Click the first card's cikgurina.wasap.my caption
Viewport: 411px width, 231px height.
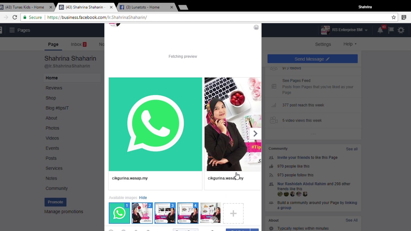pos(130,178)
